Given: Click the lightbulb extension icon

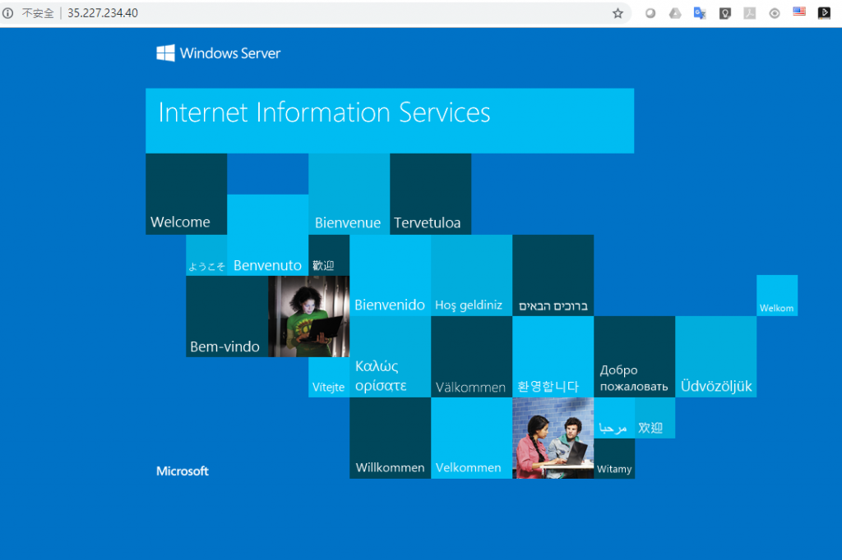Looking at the screenshot, I should click(x=725, y=13).
